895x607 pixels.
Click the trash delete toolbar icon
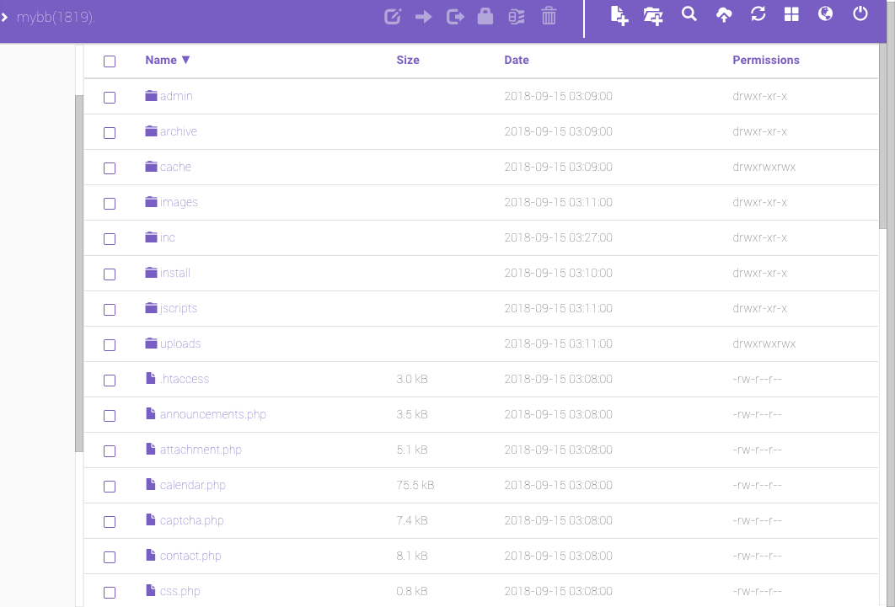[x=549, y=16]
